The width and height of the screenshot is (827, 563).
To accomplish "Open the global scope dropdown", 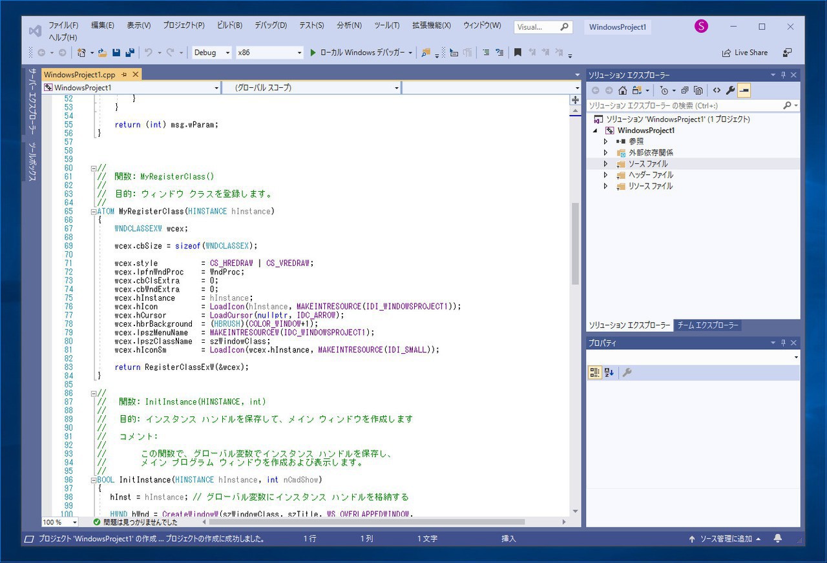I will (x=311, y=88).
